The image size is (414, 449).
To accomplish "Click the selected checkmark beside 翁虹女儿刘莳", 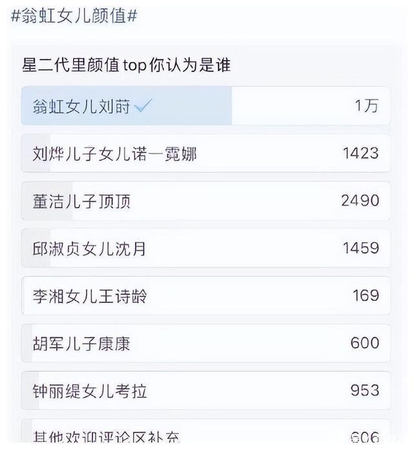I will pos(143,107).
